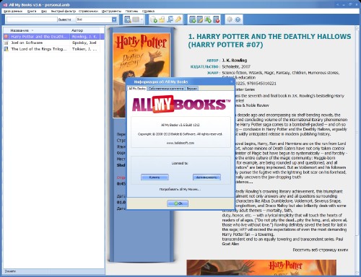Click the magnifier search book toolbar icon
361x277 pixels.
coord(128,19)
